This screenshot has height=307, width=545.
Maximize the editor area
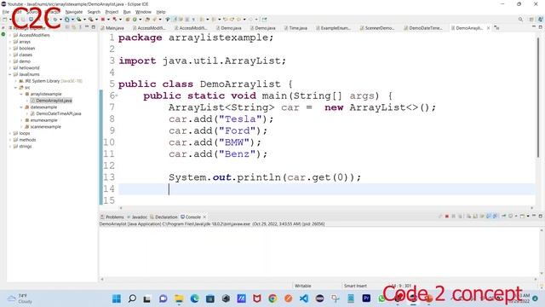[x=541, y=27]
